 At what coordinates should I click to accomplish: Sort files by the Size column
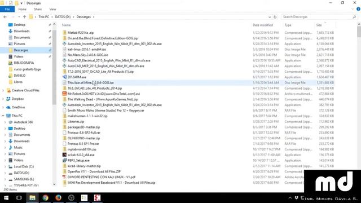[319, 25]
